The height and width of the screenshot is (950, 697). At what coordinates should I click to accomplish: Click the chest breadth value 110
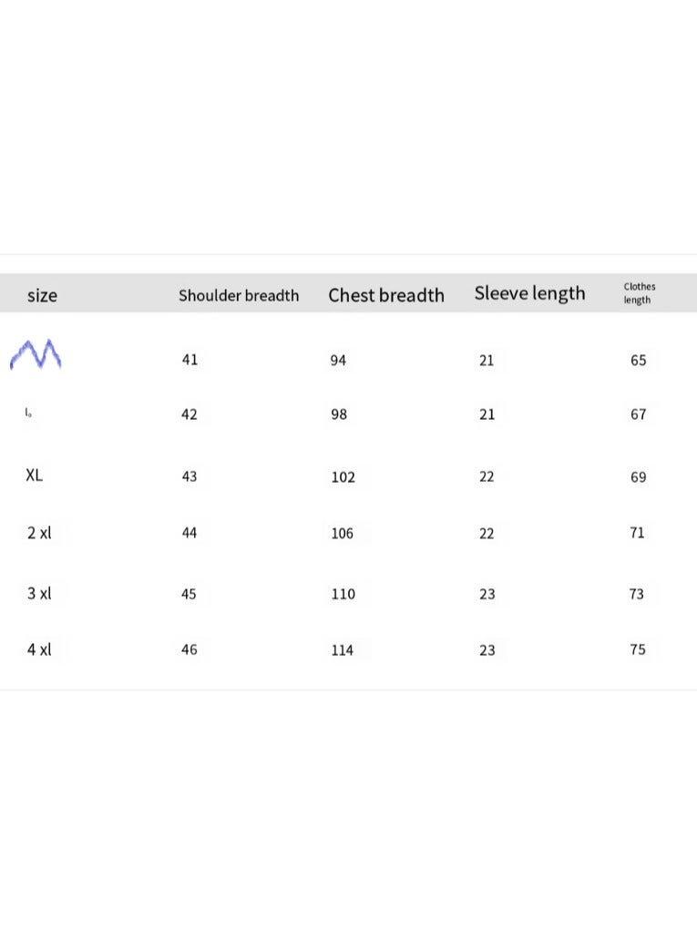coord(343,594)
